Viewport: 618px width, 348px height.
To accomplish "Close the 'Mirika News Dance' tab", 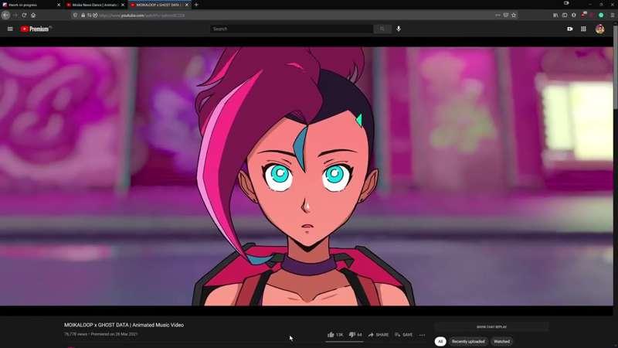I will click(x=123, y=5).
